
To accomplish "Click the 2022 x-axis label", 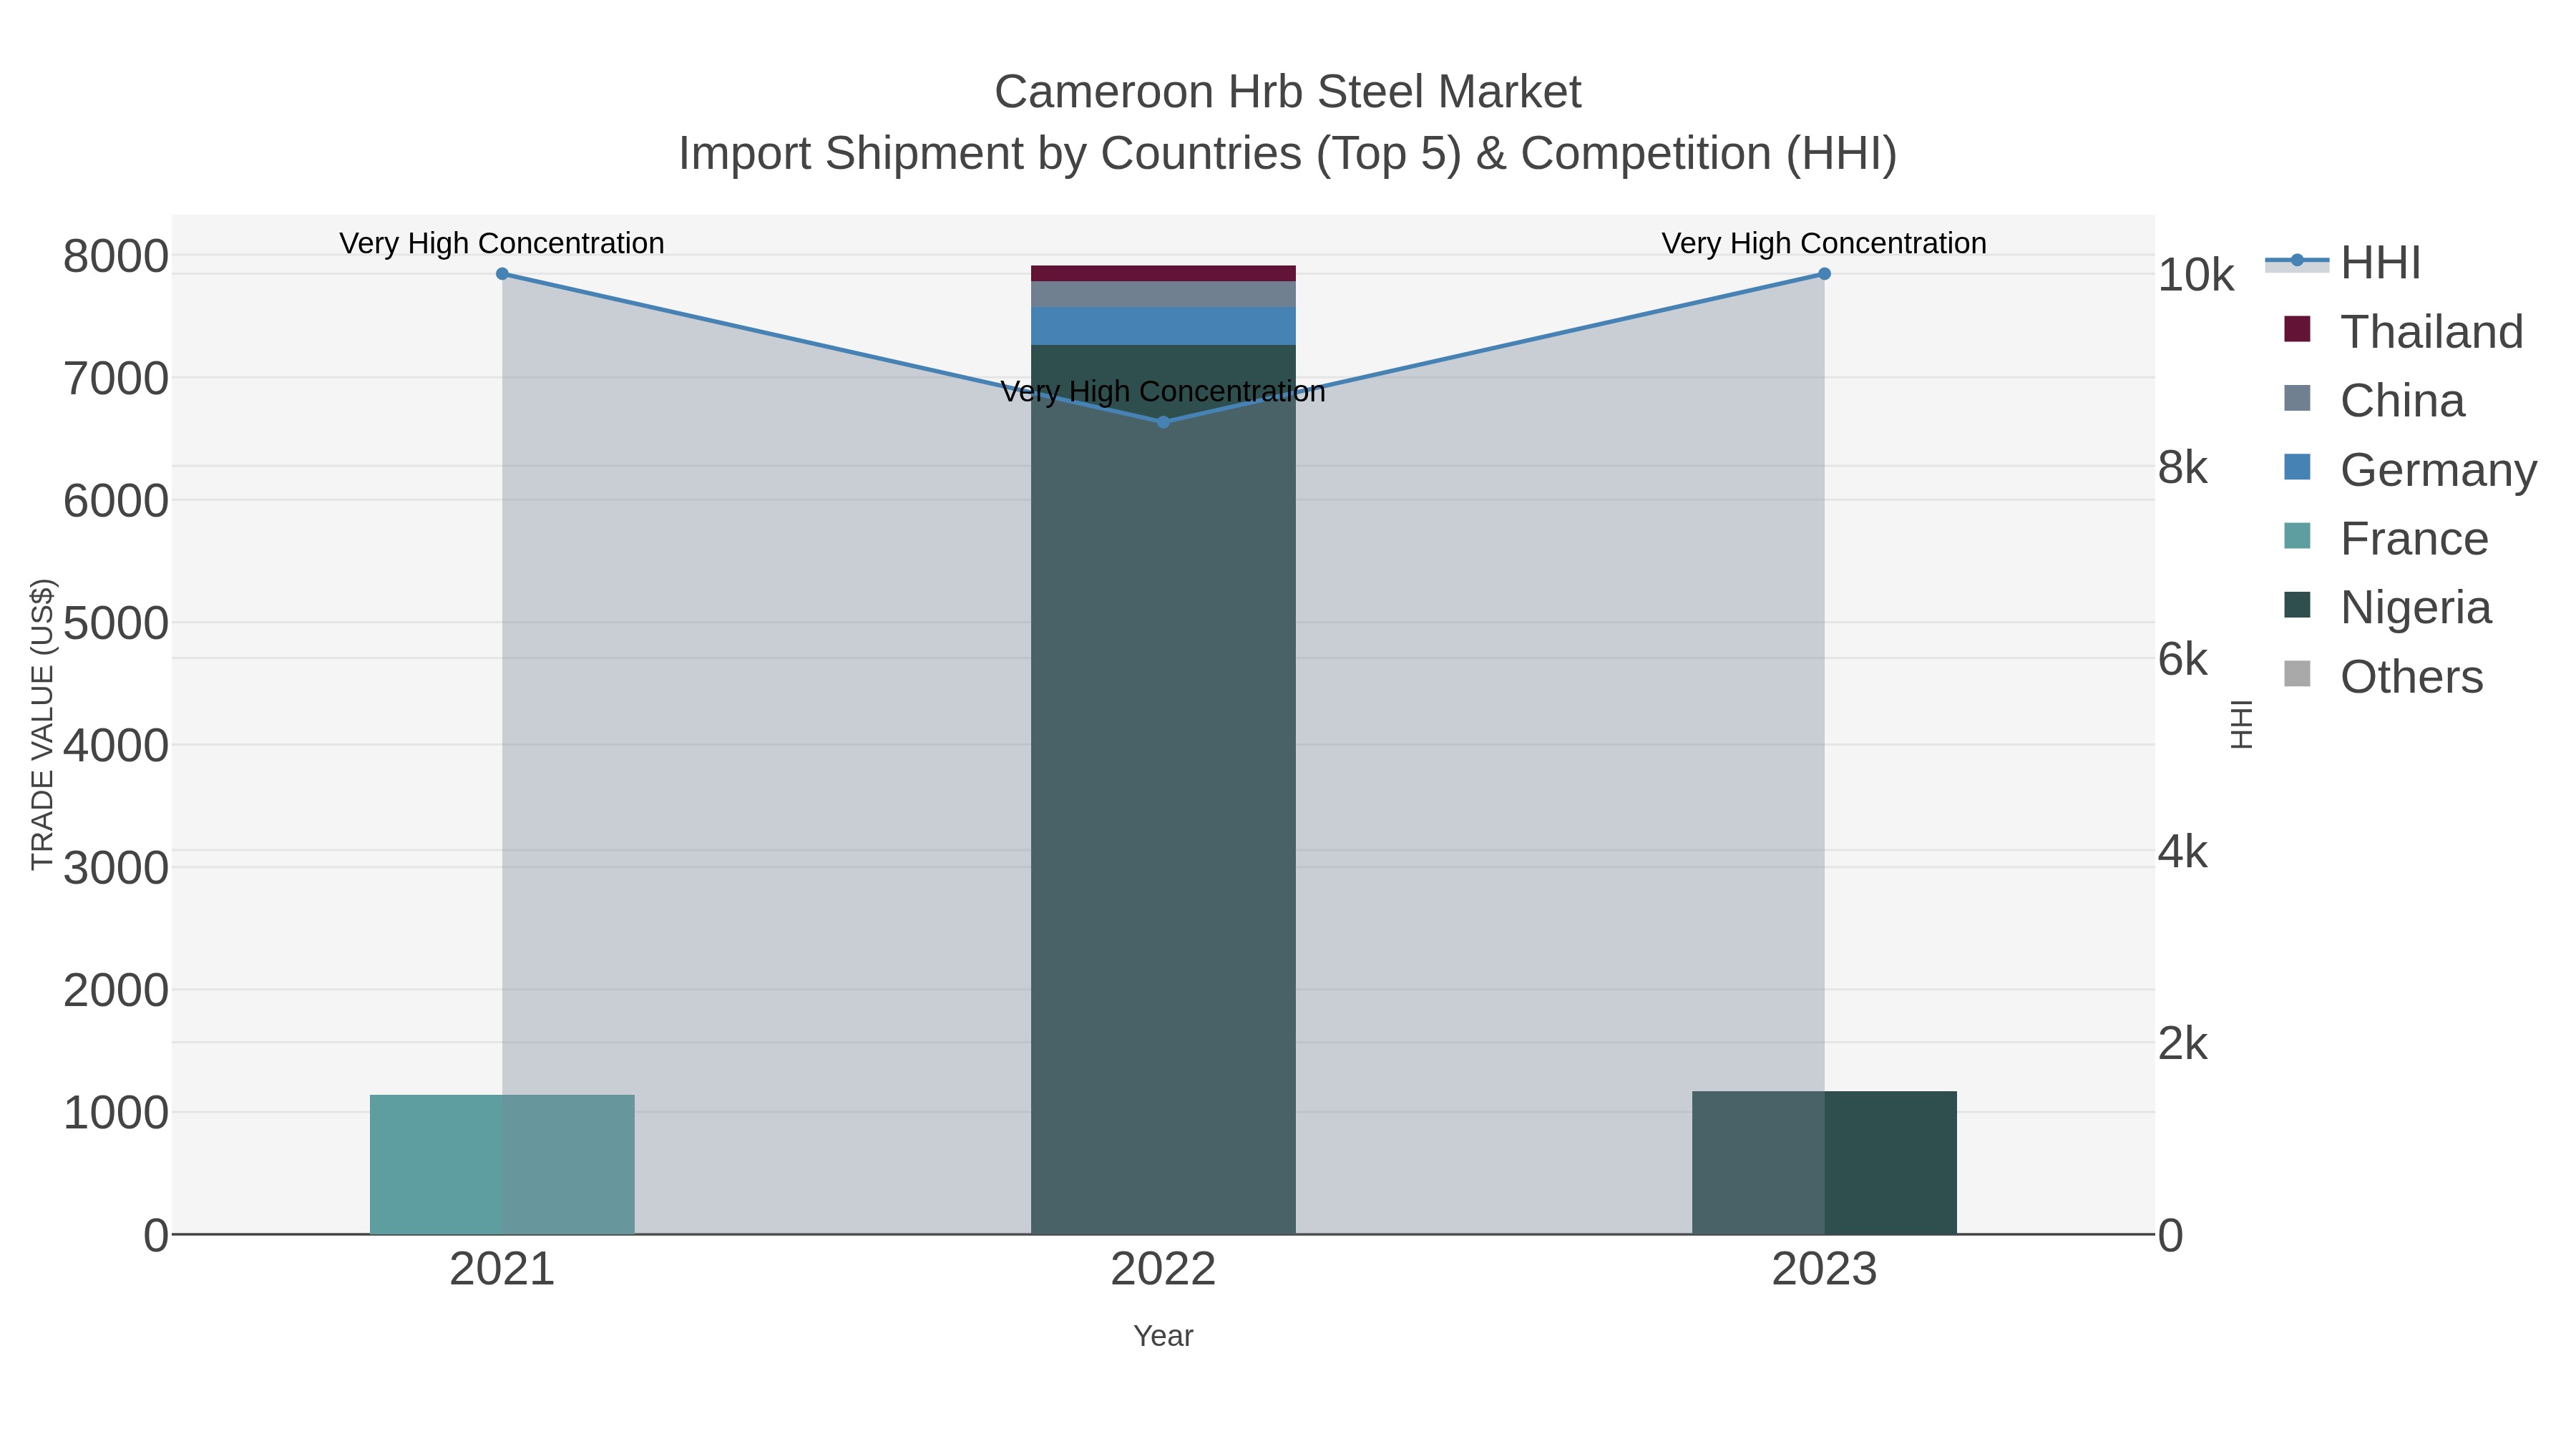I will pyautogui.click(x=1163, y=1269).
